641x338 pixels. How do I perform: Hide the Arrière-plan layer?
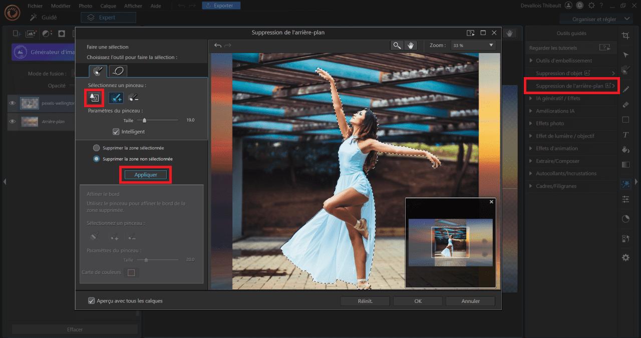13,122
